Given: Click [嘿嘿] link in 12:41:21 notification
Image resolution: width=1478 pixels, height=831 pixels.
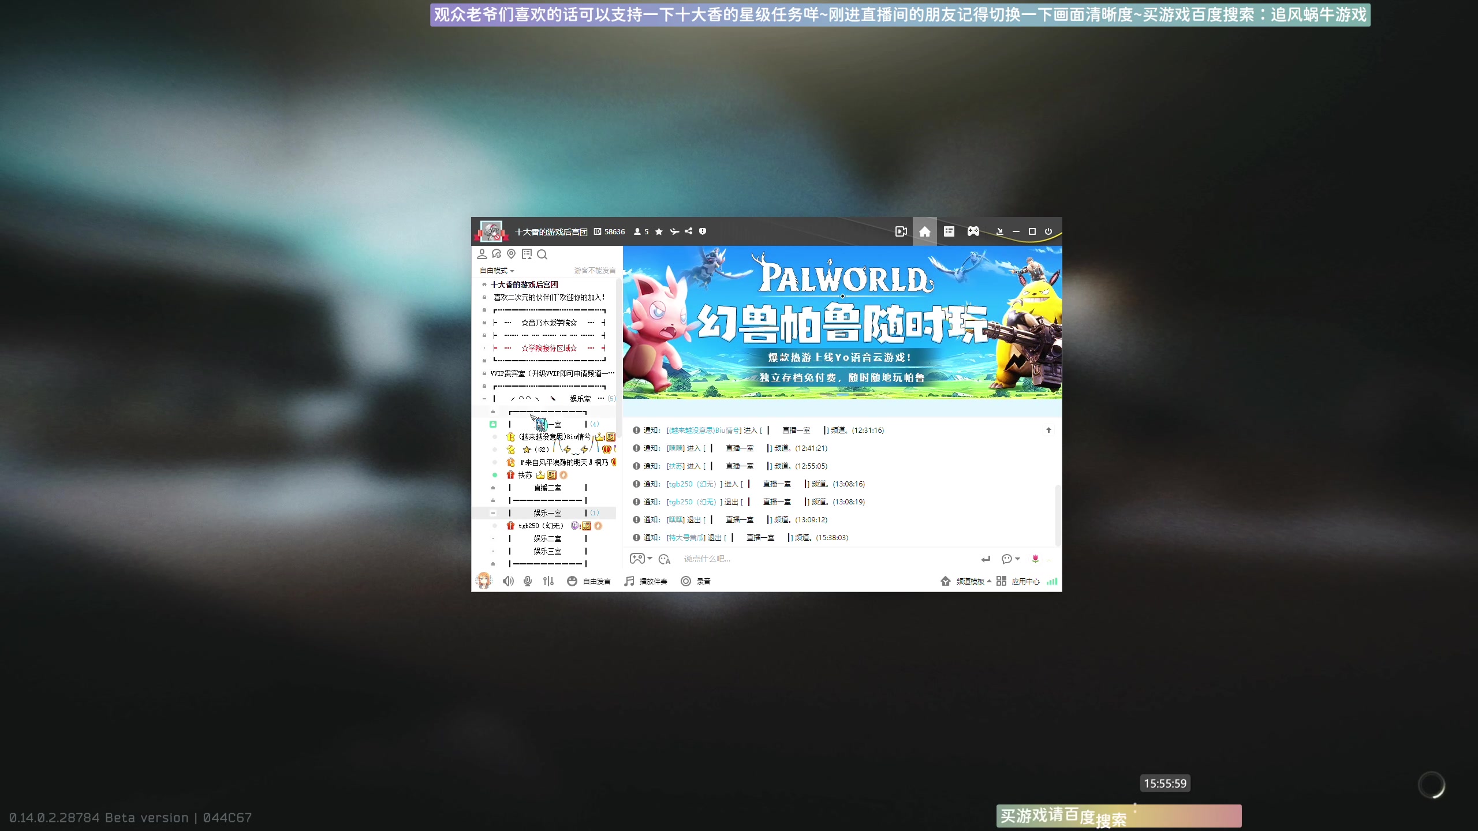Looking at the screenshot, I should [x=675, y=448].
